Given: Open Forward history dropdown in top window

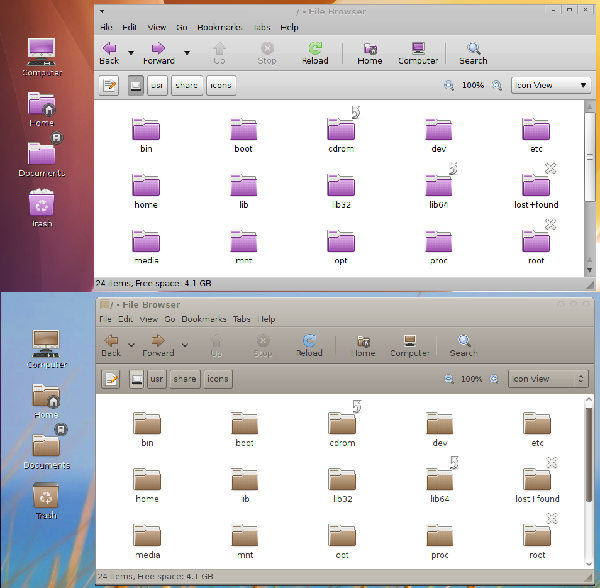Looking at the screenshot, I should tap(187, 53).
